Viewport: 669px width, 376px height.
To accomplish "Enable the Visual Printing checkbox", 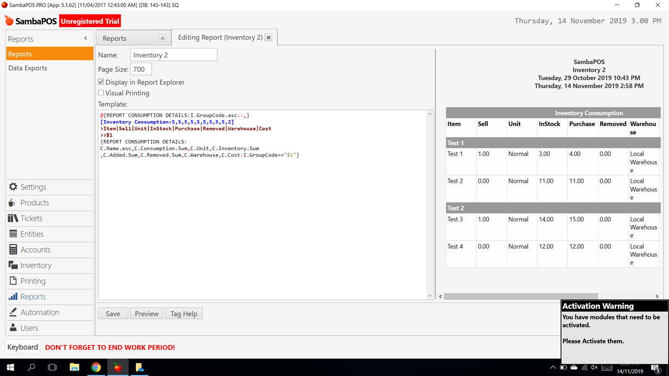I will [x=101, y=93].
